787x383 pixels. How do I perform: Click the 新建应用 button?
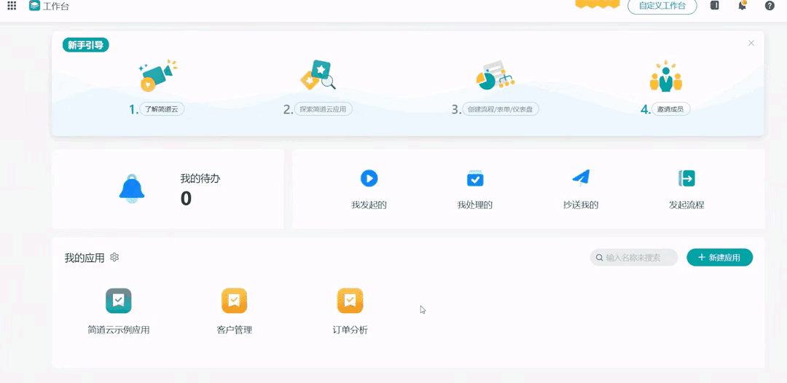(x=719, y=258)
